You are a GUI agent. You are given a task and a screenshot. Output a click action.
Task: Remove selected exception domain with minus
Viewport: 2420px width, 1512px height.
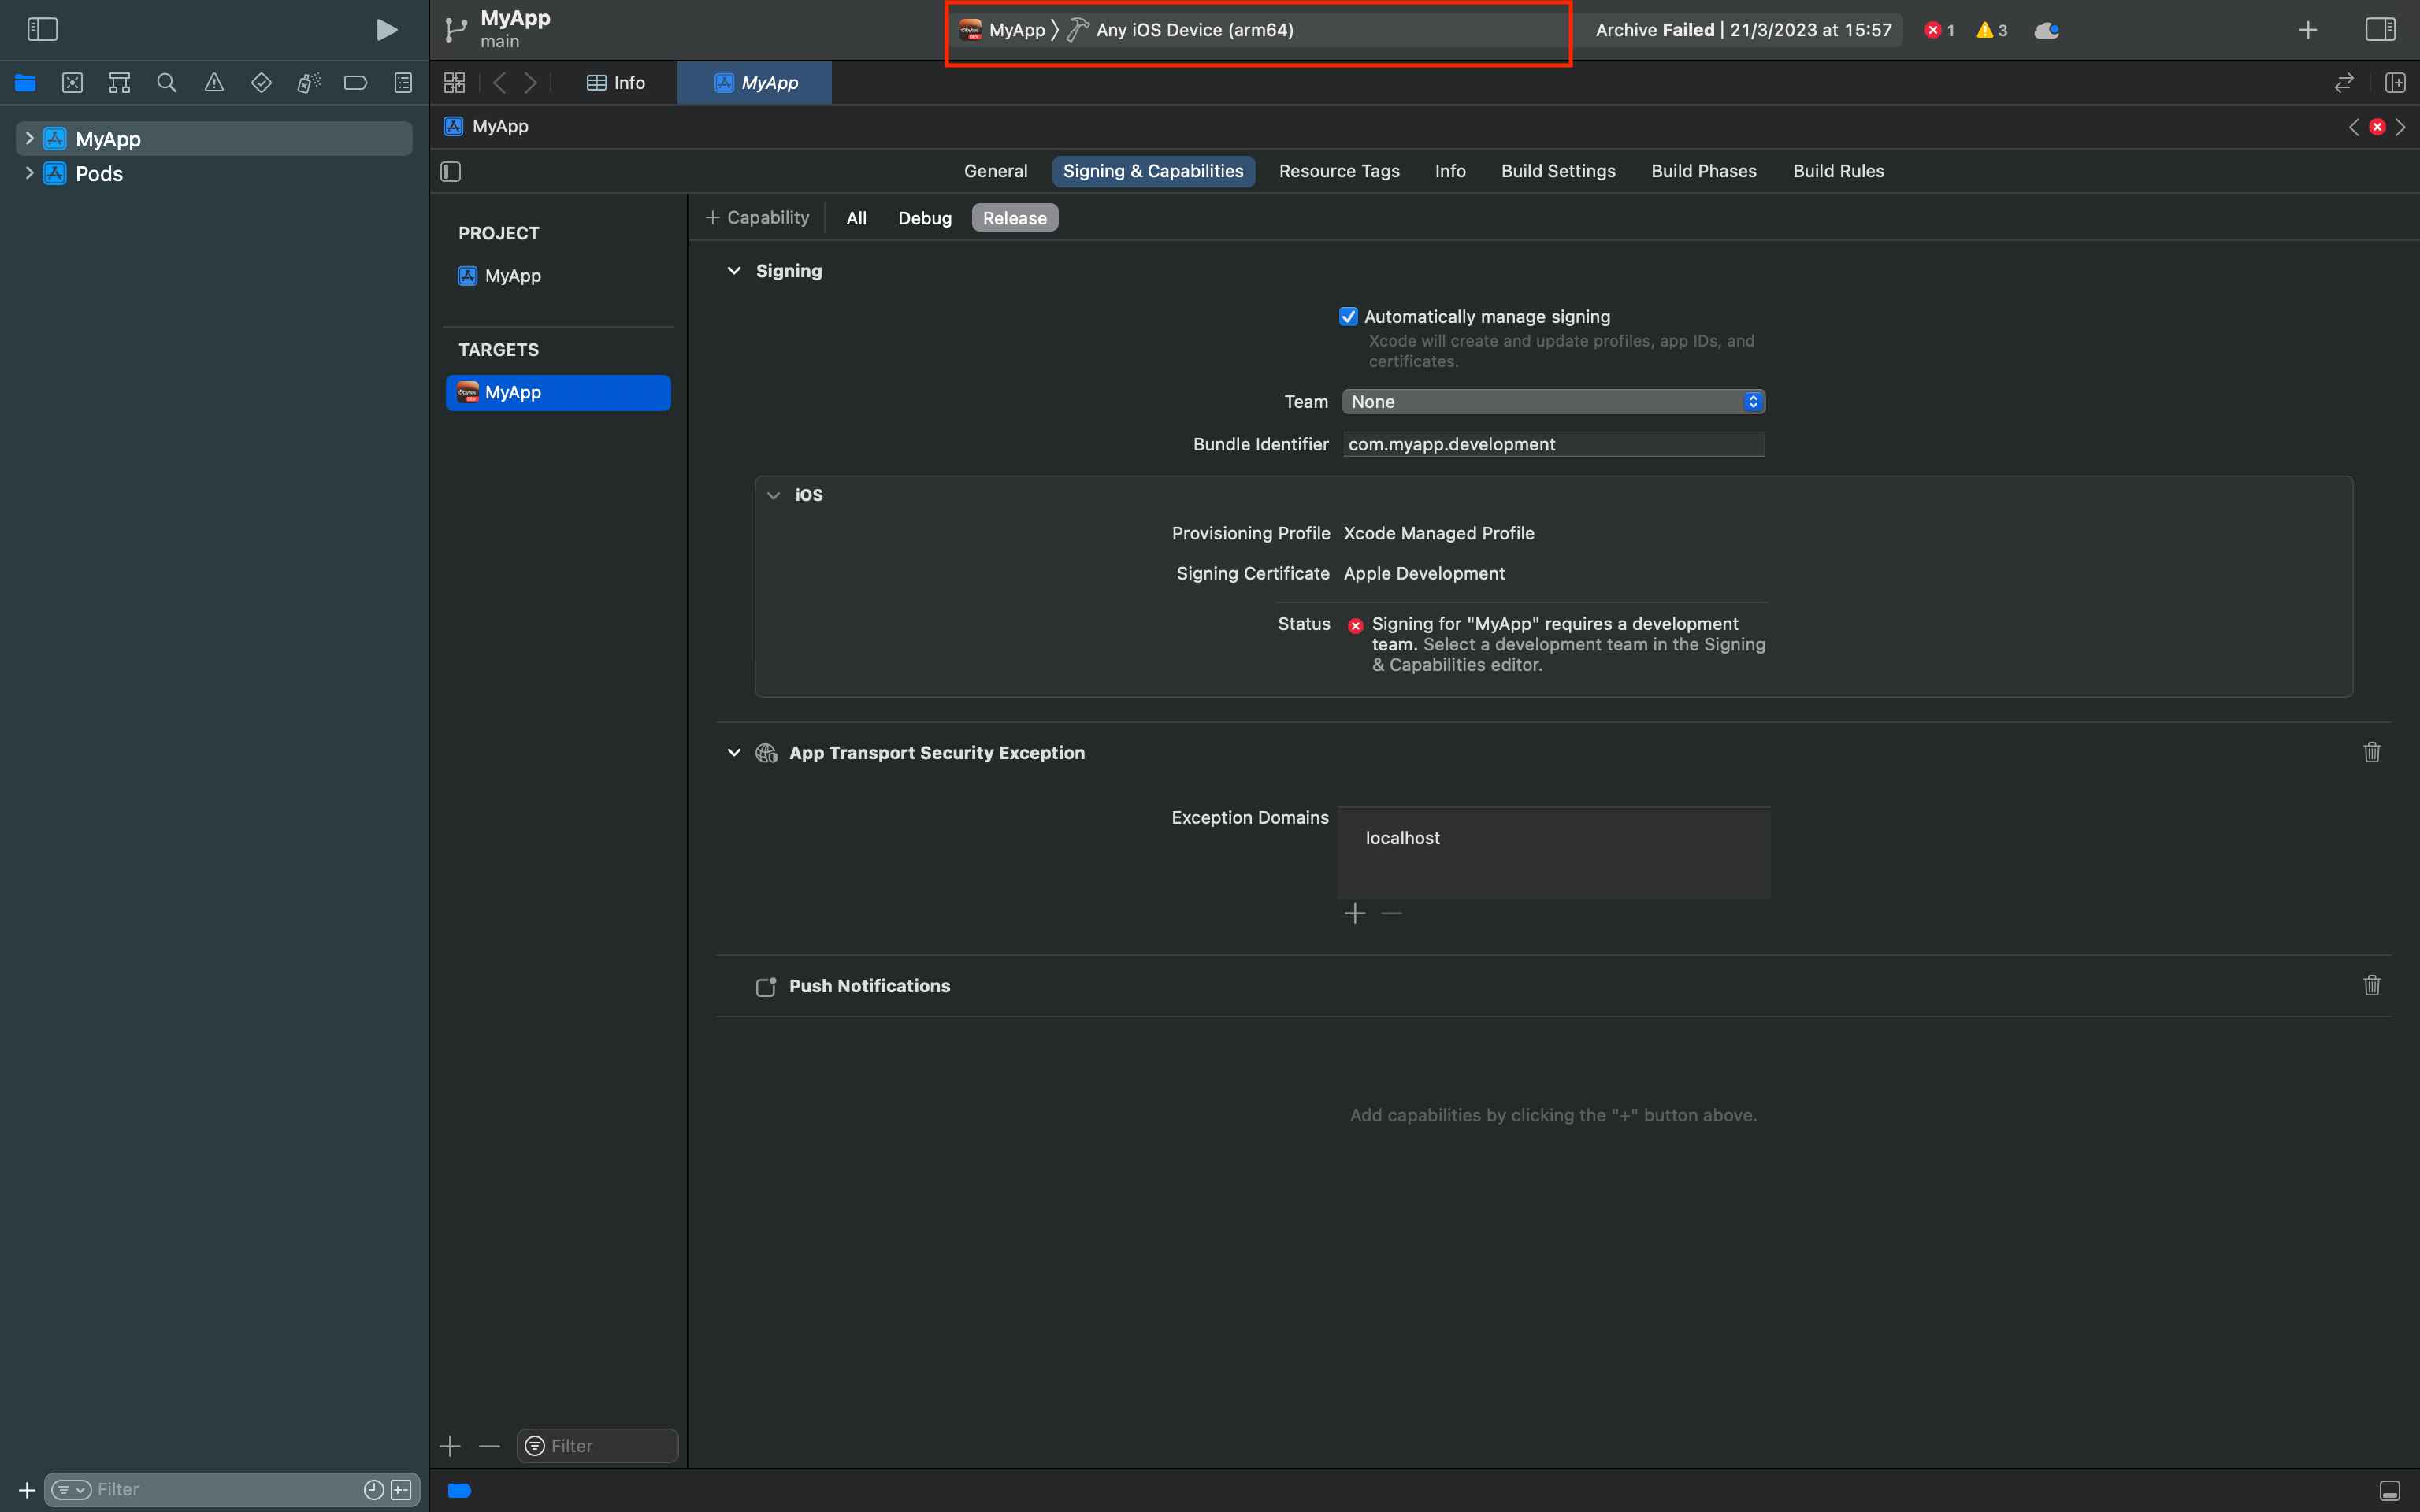coord(1391,913)
